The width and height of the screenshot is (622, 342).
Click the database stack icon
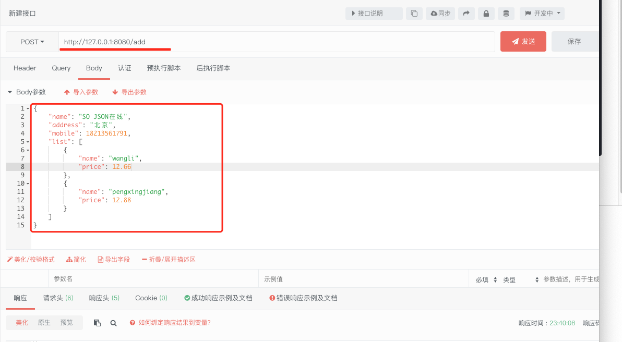click(506, 13)
